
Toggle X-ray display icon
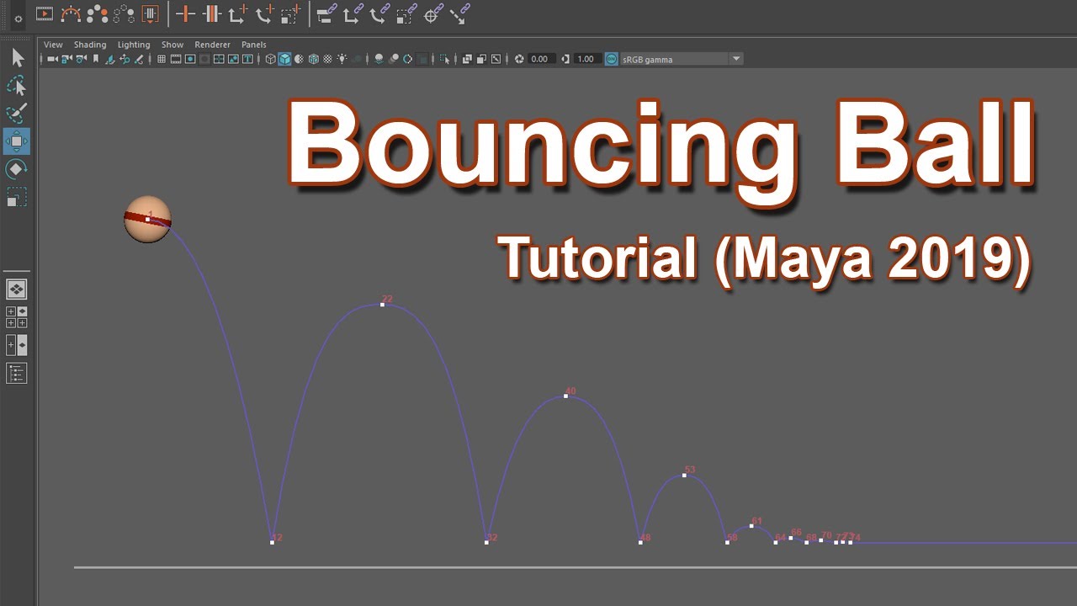467,59
